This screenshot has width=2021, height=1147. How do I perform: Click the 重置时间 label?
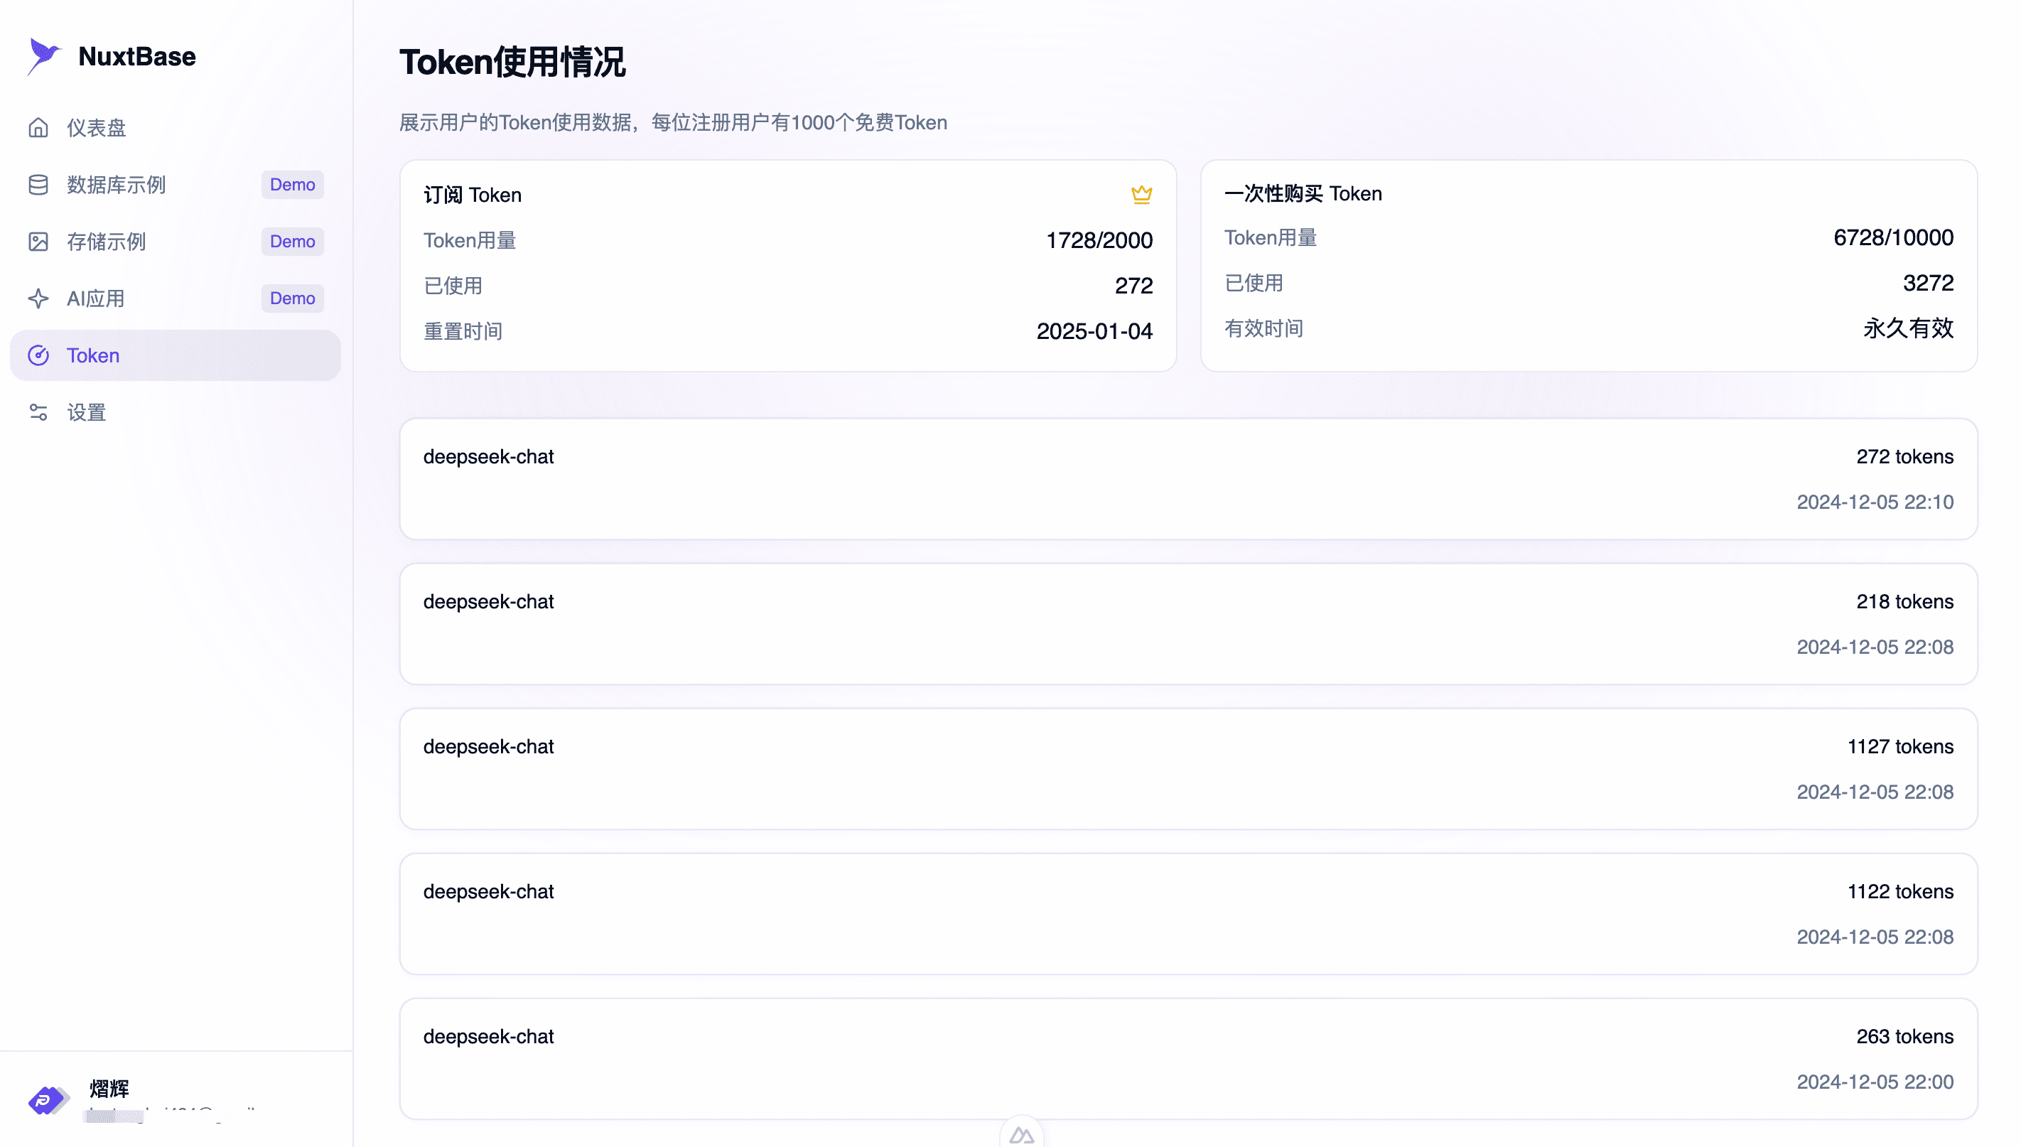coord(463,331)
